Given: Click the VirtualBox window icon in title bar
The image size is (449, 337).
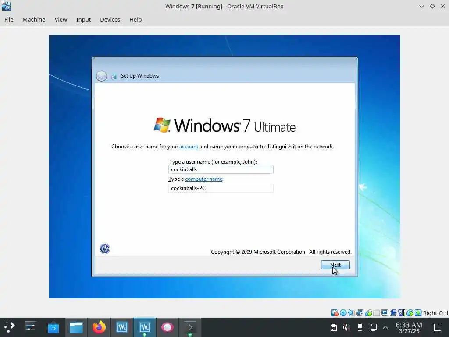Looking at the screenshot, I should coord(6,6).
